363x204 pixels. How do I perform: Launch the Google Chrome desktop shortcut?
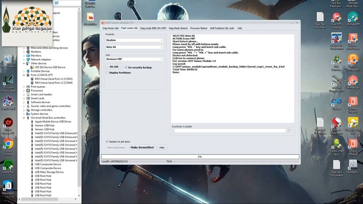tap(8, 147)
